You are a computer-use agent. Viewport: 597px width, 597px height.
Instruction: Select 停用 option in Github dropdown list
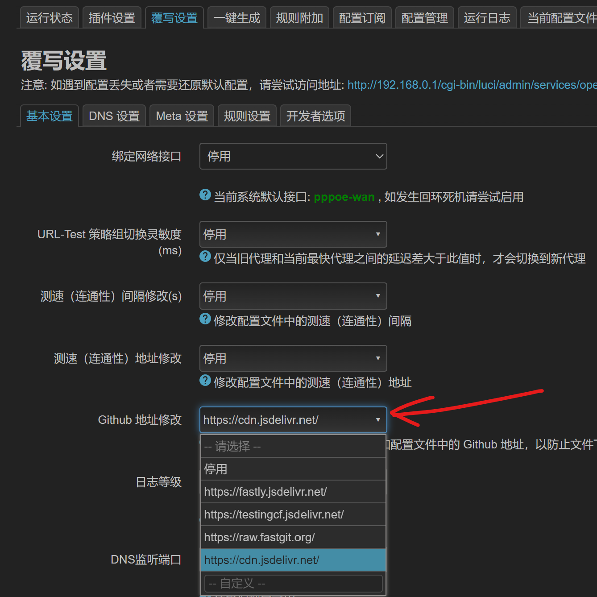[x=293, y=469]
